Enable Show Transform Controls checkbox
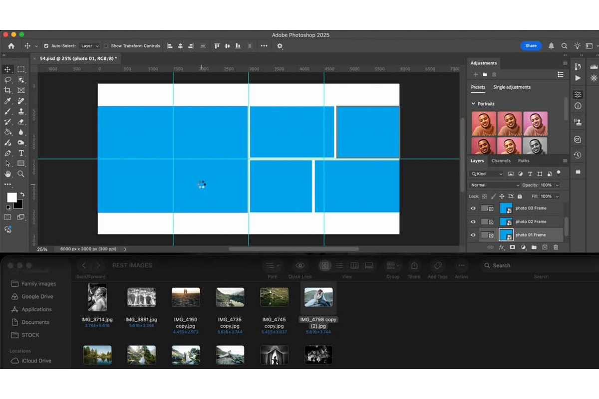 click(x=106, y=46)
